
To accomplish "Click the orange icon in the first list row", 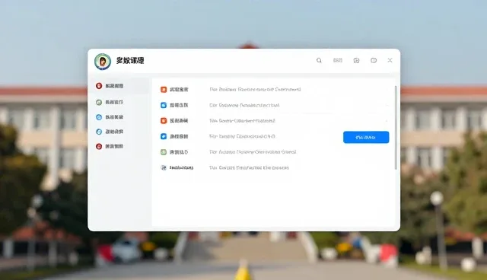I will coord(164,89).
